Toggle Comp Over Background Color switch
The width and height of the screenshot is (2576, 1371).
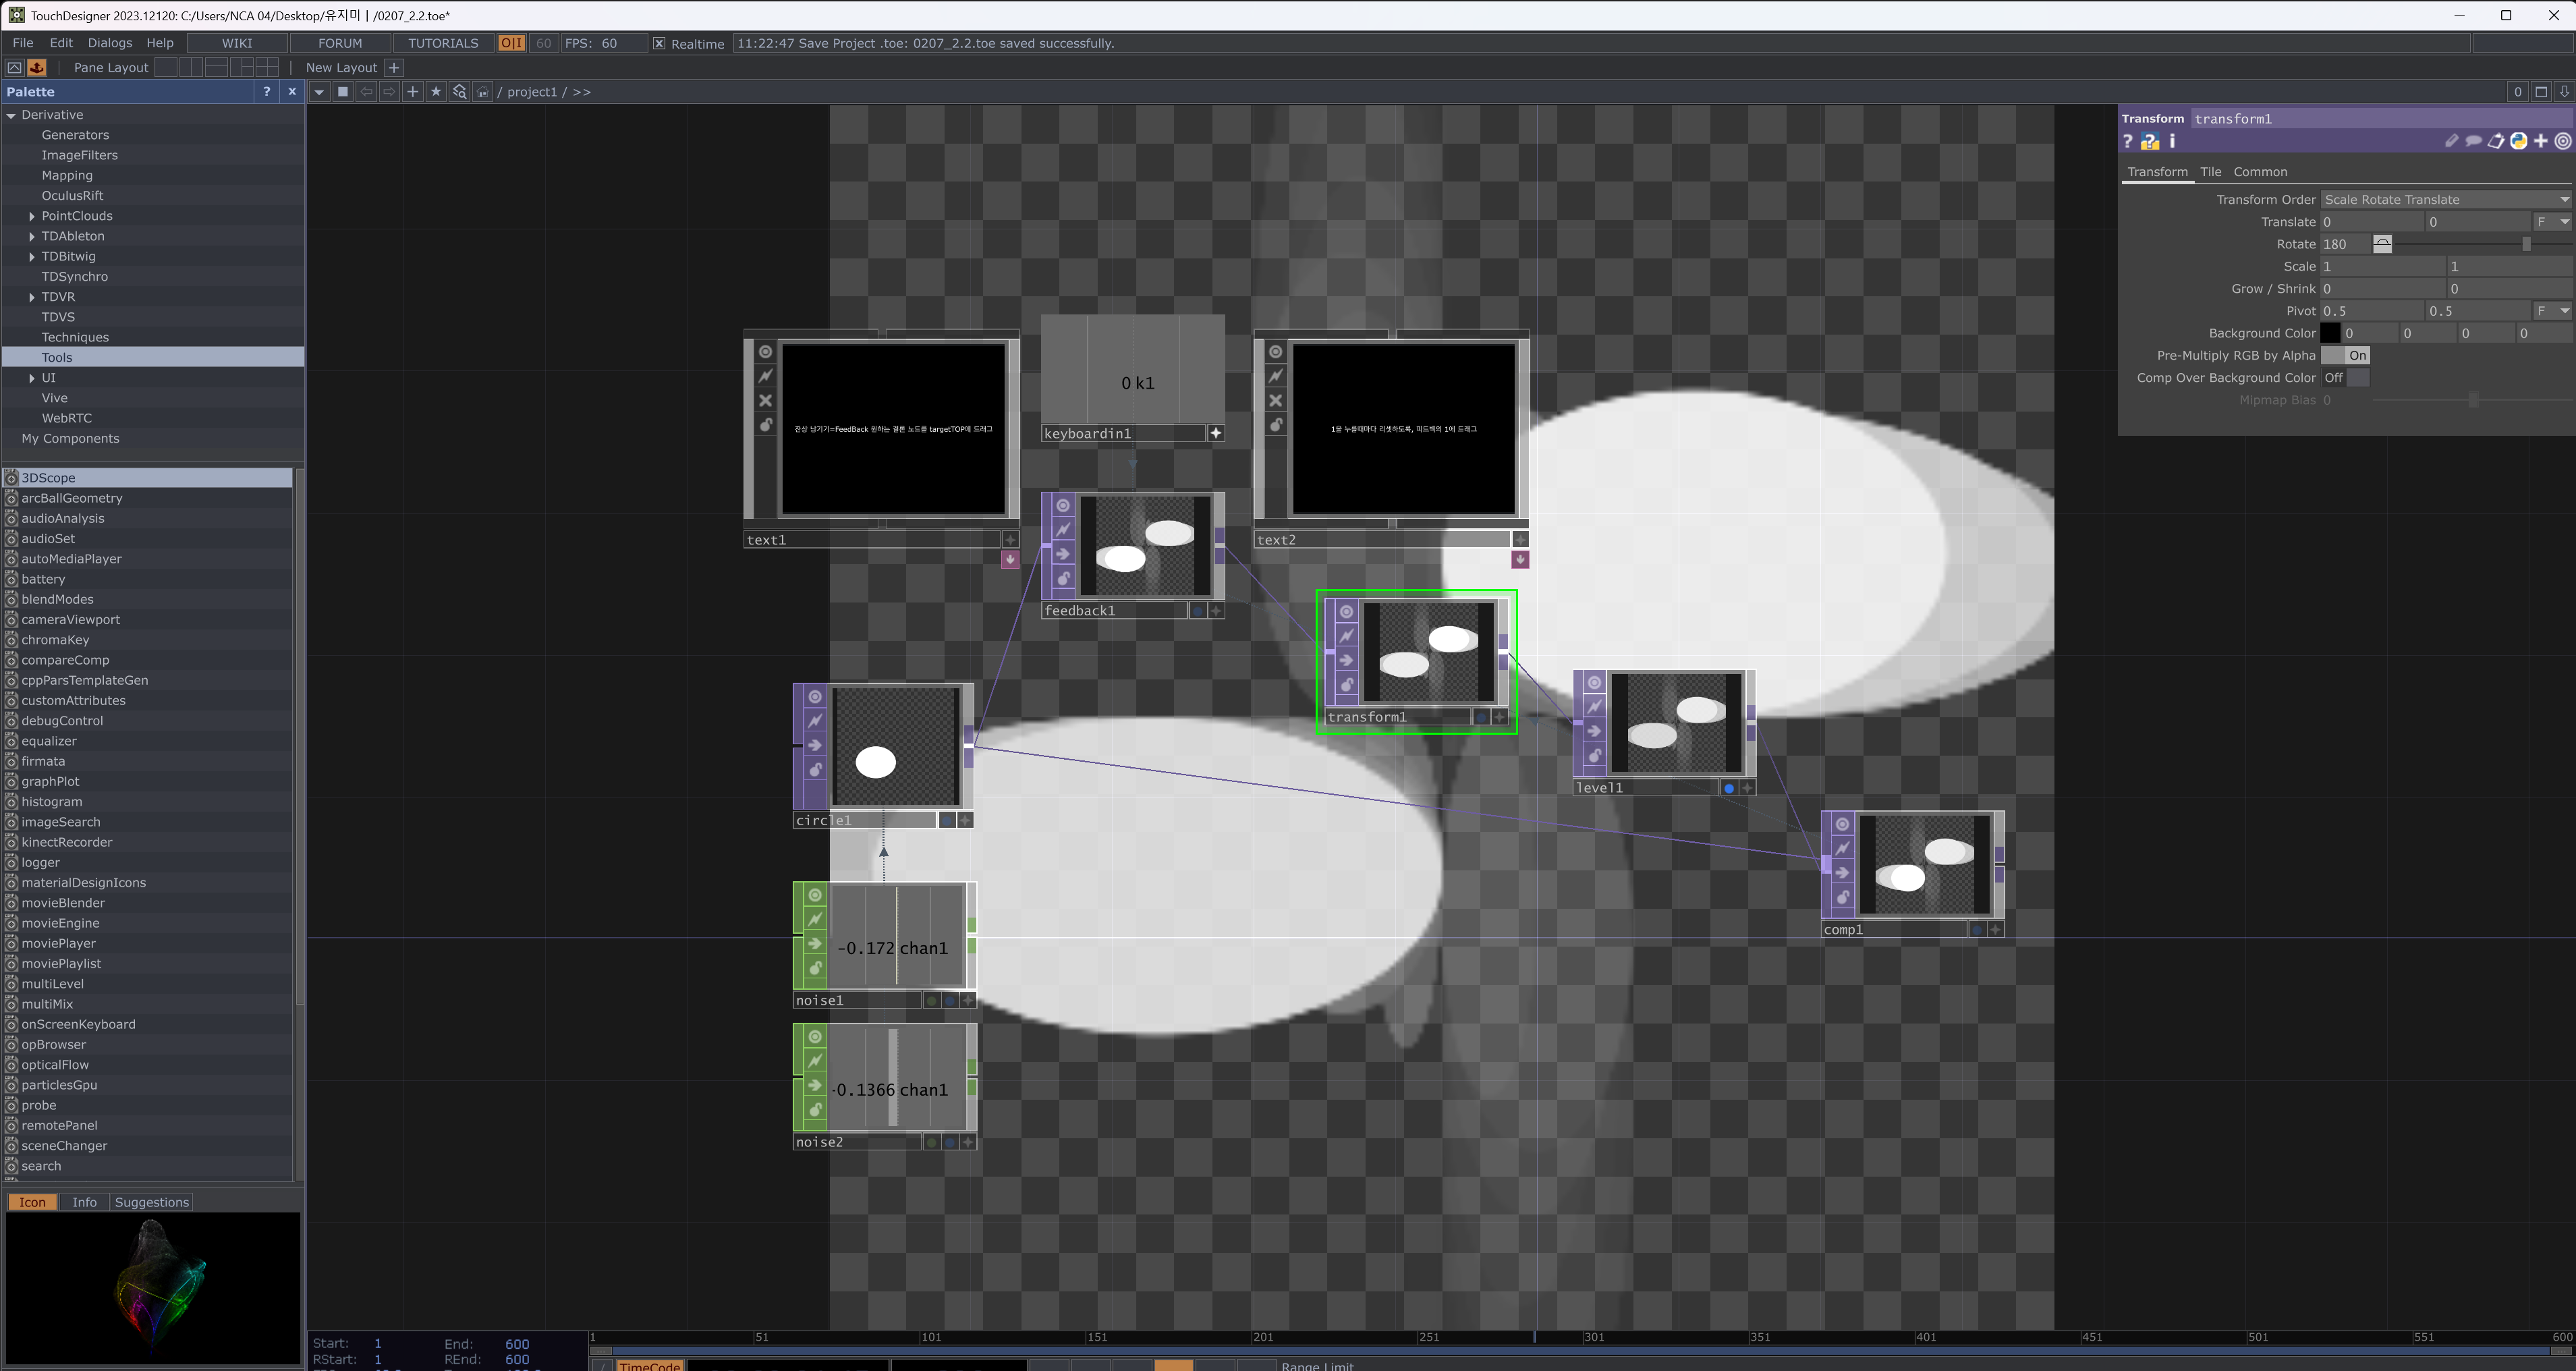point(2345,378)
